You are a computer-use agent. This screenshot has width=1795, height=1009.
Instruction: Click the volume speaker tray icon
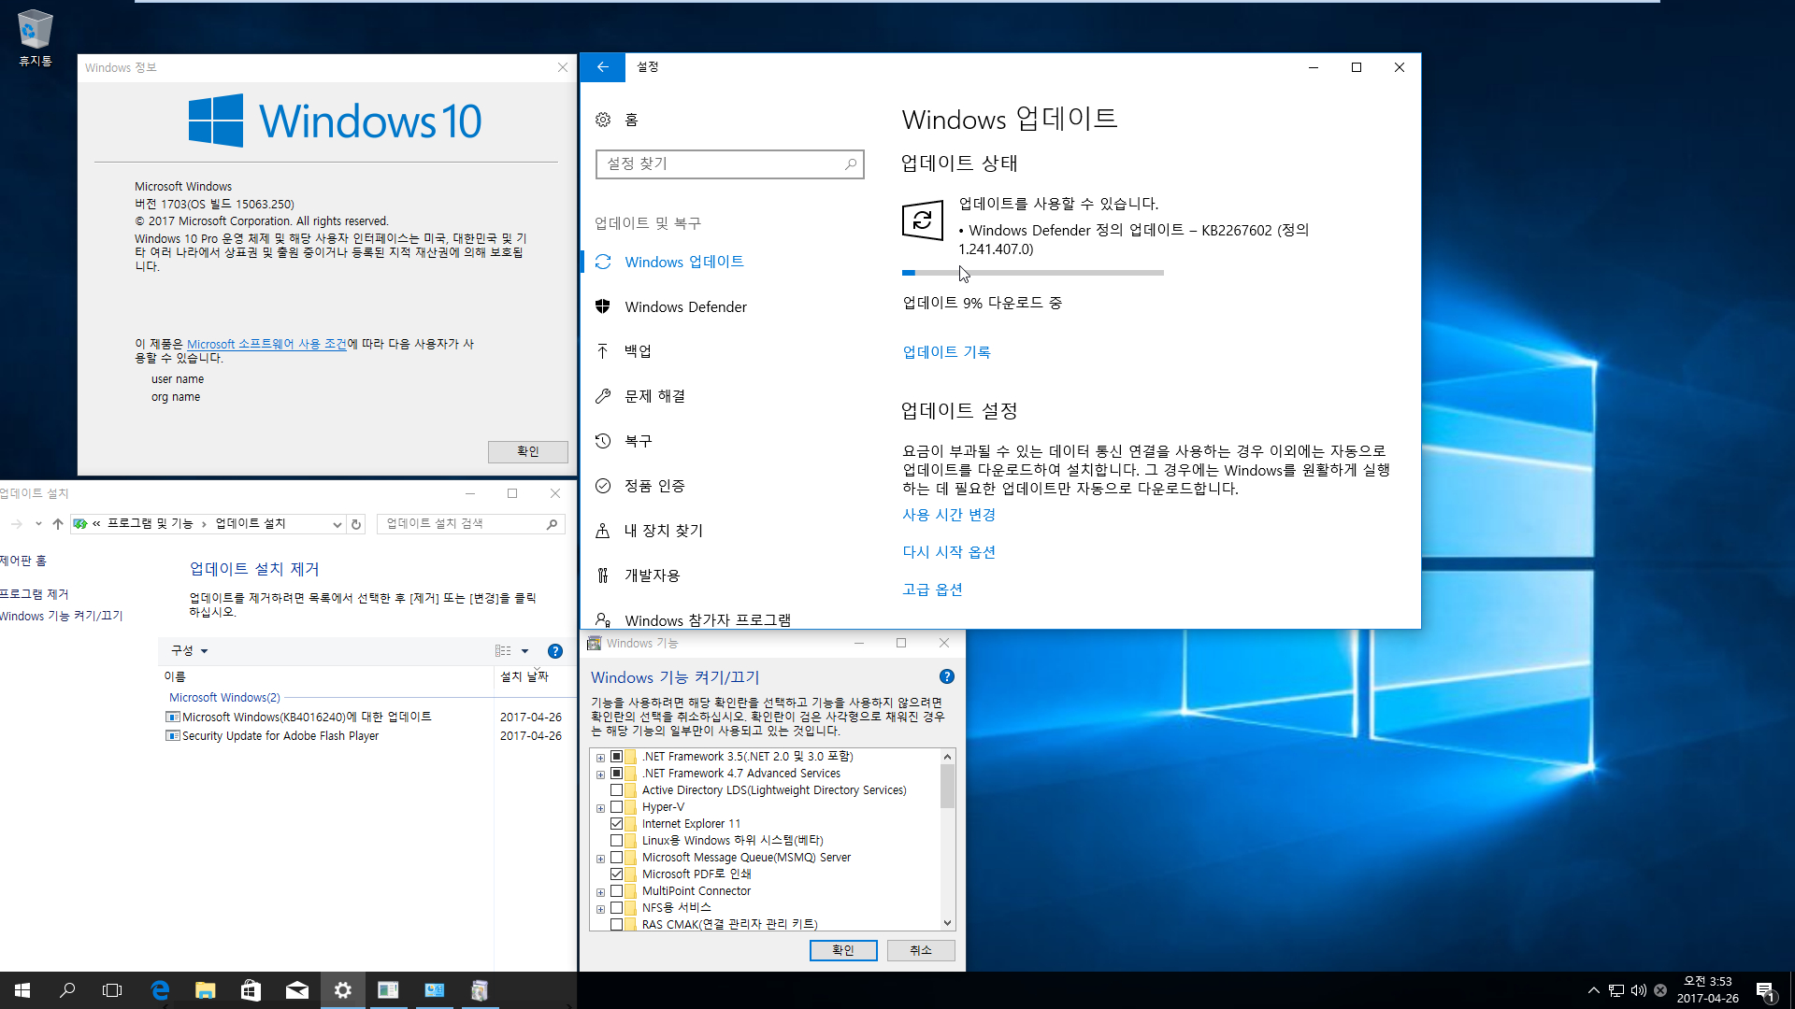[1638, 990]
